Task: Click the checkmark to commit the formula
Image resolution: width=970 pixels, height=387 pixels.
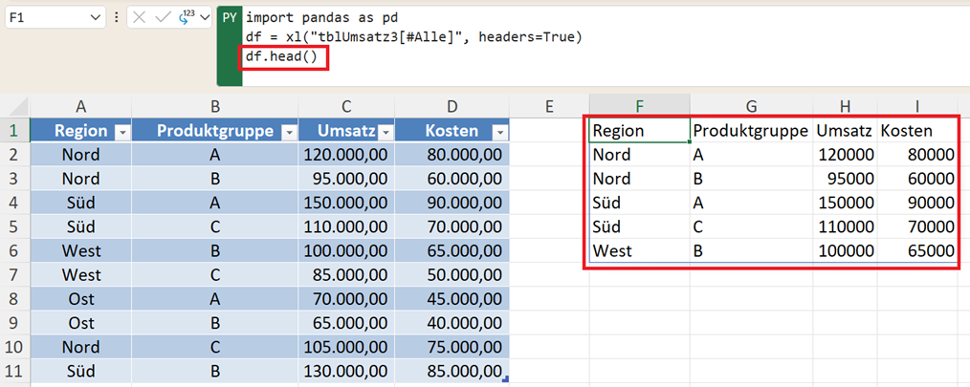Action: pyautogui.click(x=164, y=18)
